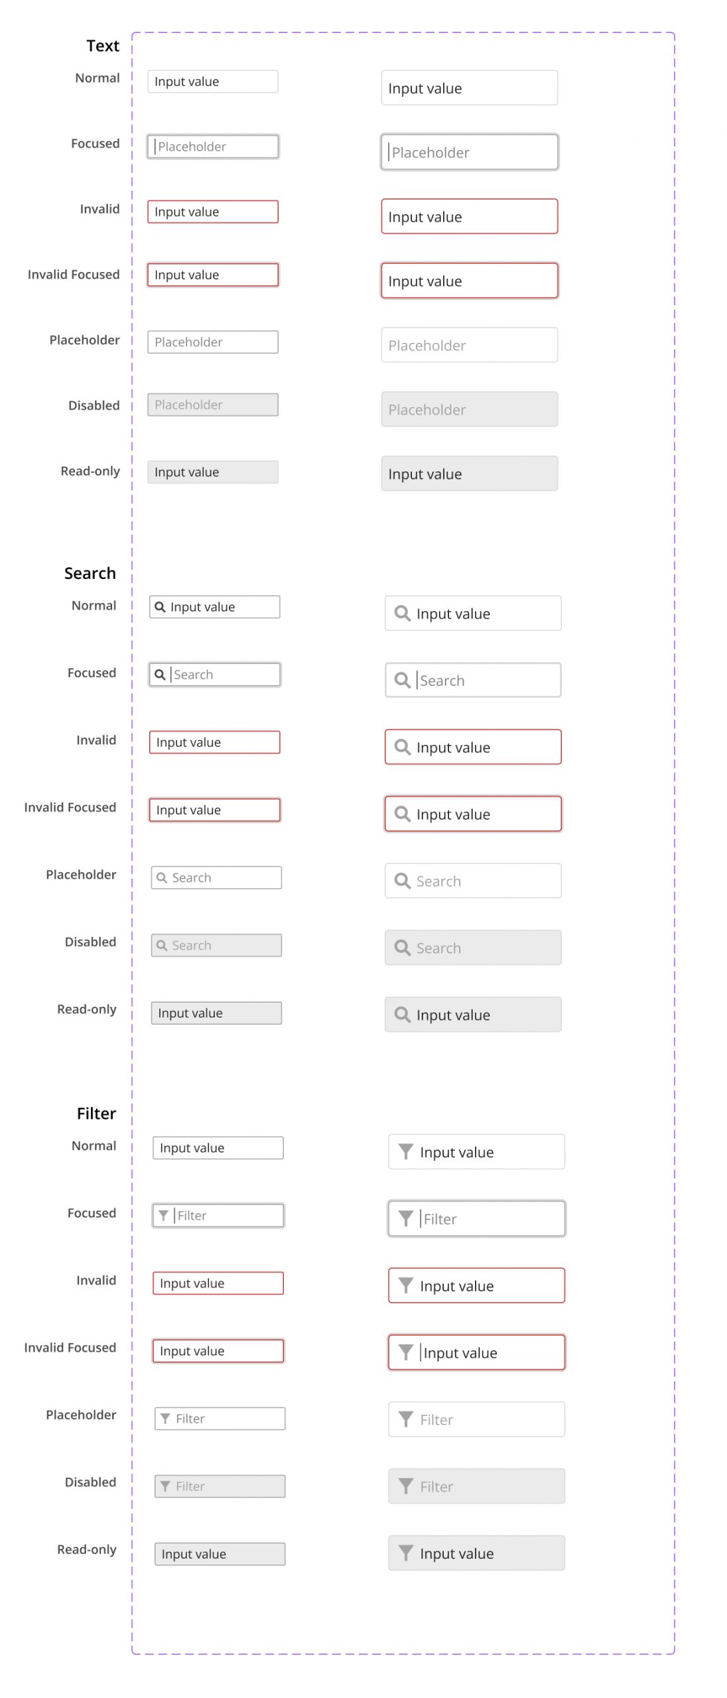Image resolution: width=727 pixels, height=1698 pixels.
Task: Click the small Invalid Focused search input
Action: point(215,810)
